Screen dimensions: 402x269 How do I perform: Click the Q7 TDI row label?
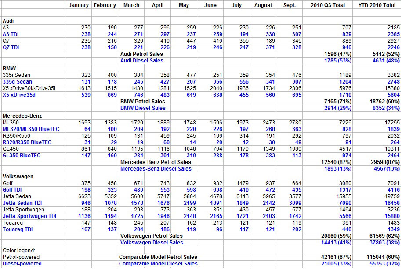coord(11,47)
